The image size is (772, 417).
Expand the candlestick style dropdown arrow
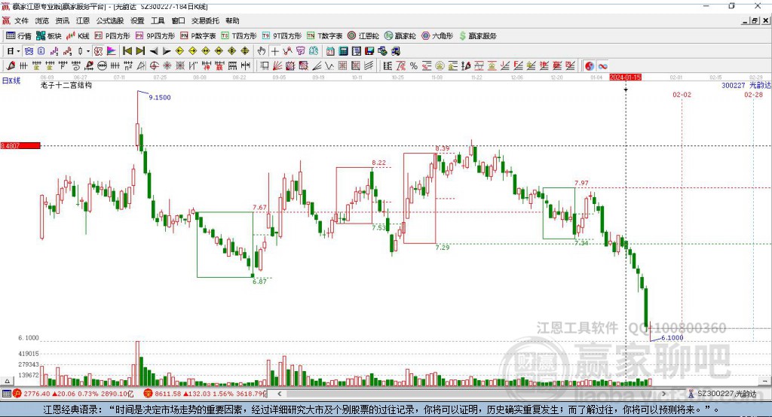click(88, 51)
